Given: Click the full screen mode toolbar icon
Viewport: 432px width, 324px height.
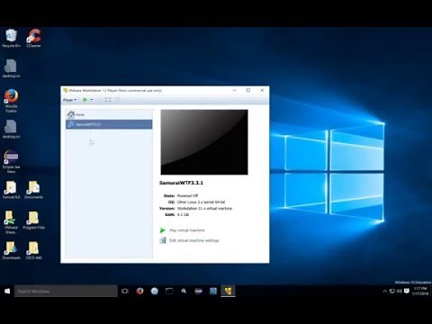Looking at the screenshot, I should coord(108,100).
